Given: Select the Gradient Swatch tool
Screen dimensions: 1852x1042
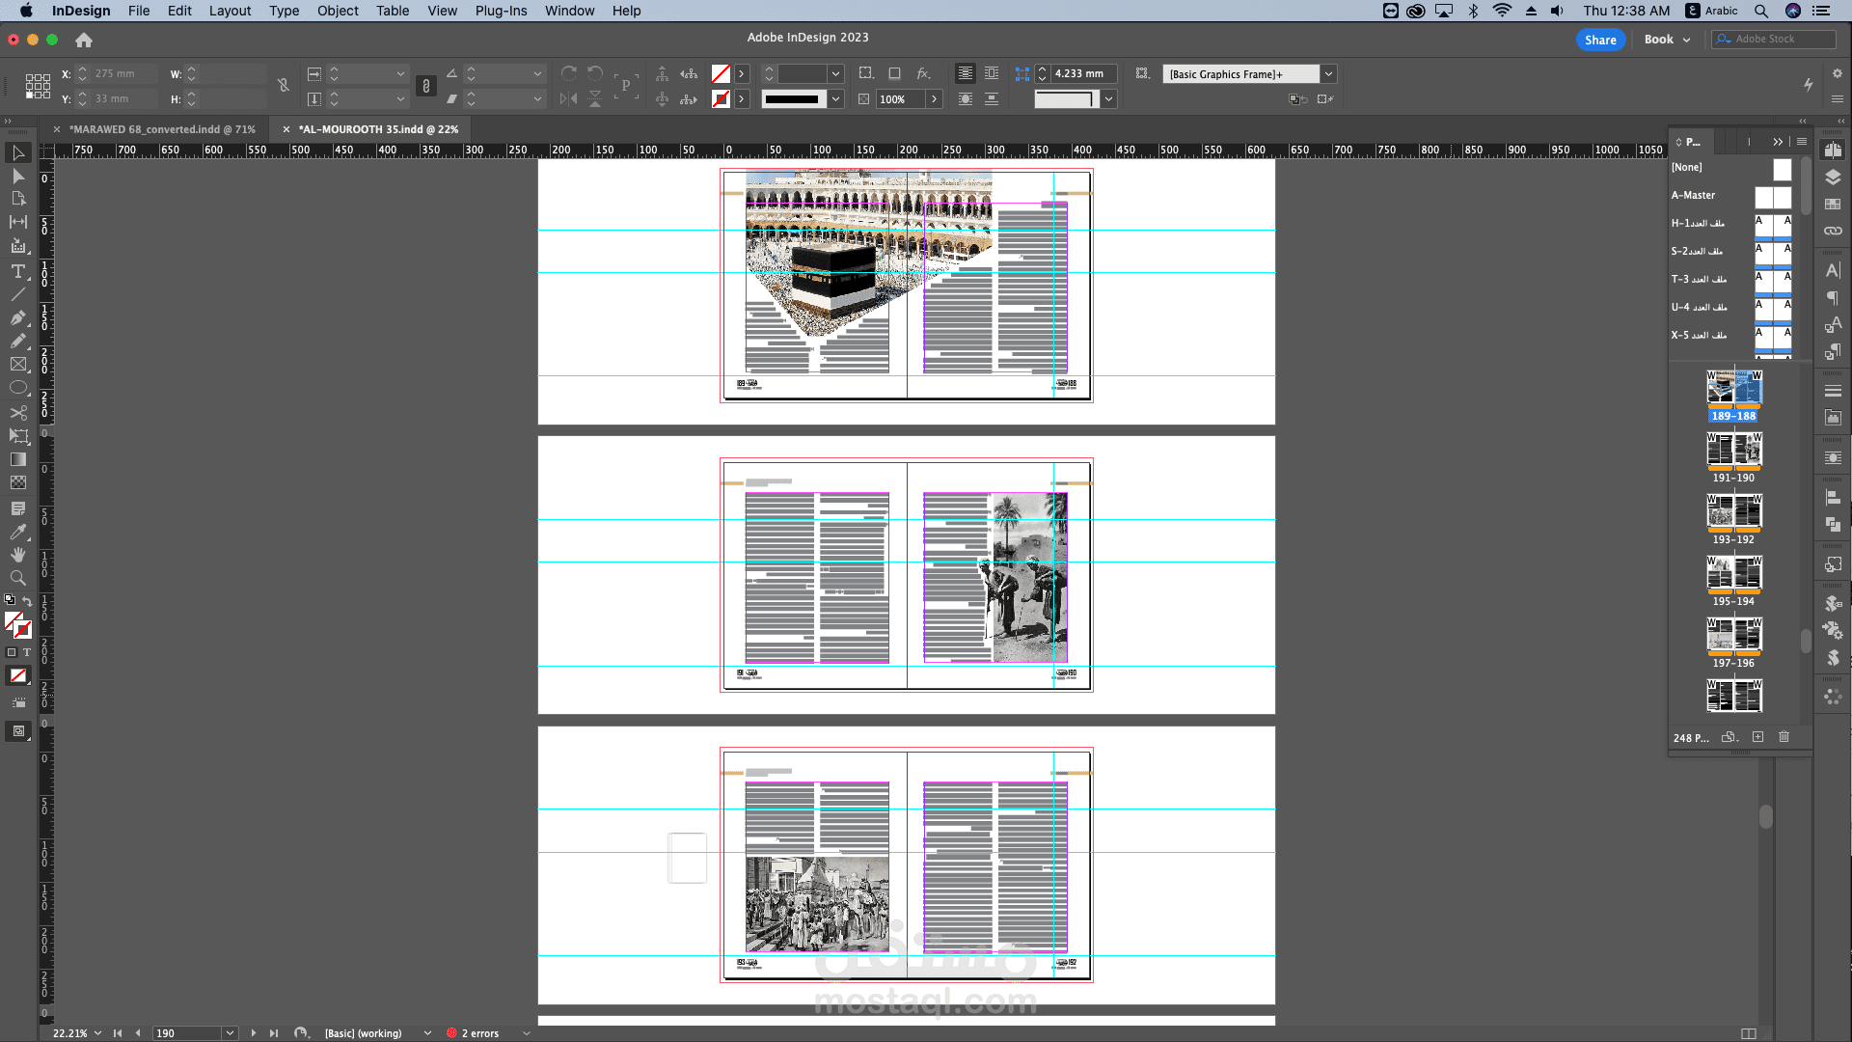Looking at the screenshot, I should pos(17,459).
